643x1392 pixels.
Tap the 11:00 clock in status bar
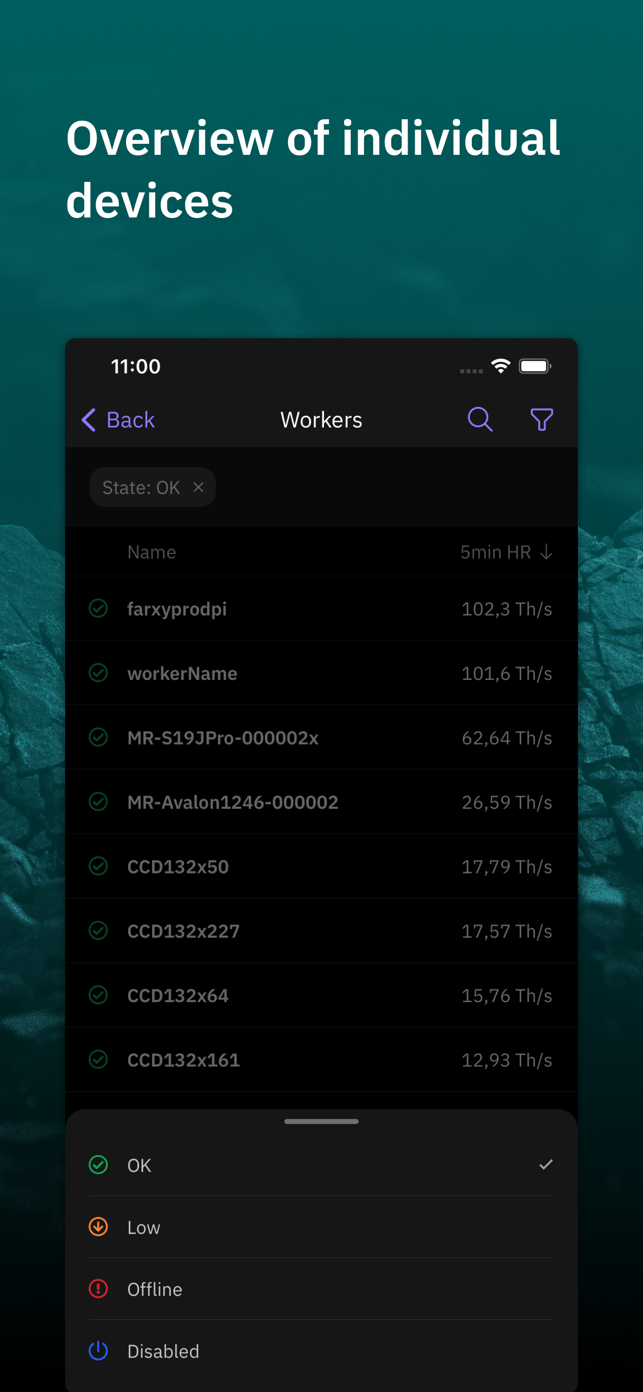(x=136, y=366)
